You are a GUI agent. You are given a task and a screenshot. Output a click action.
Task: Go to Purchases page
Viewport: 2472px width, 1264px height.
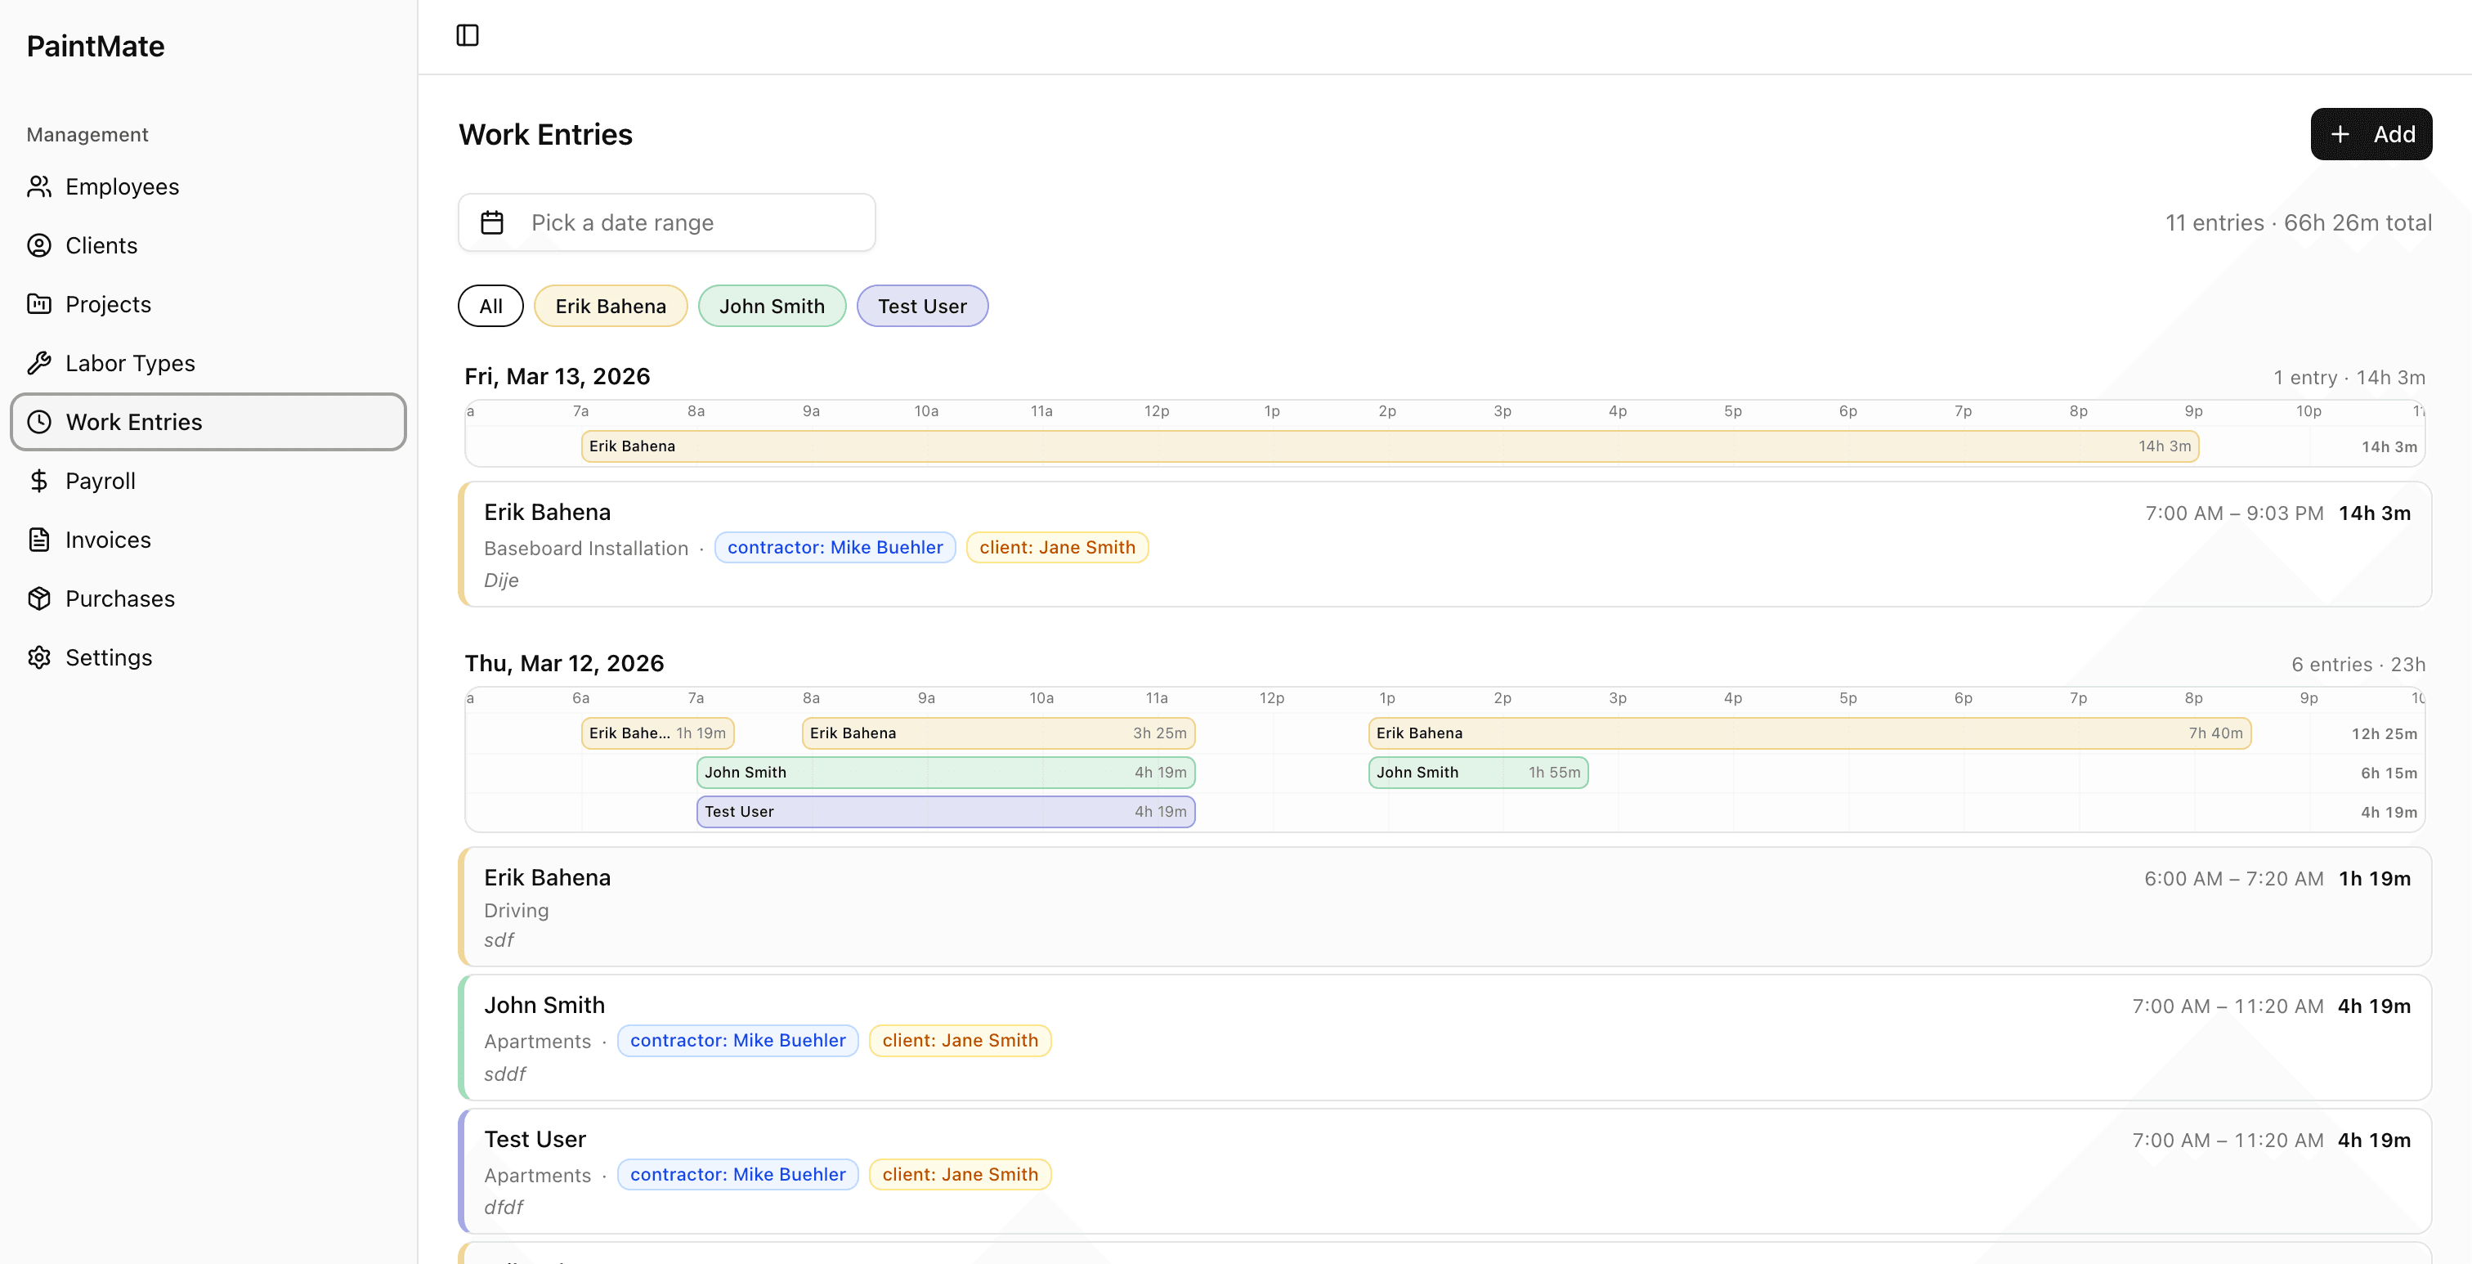[x=208, y=599]
